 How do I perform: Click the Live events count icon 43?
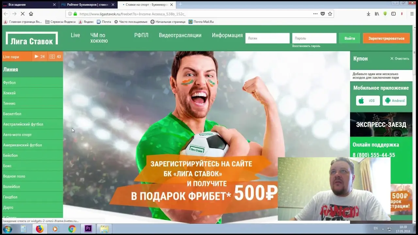coord(55,56)
